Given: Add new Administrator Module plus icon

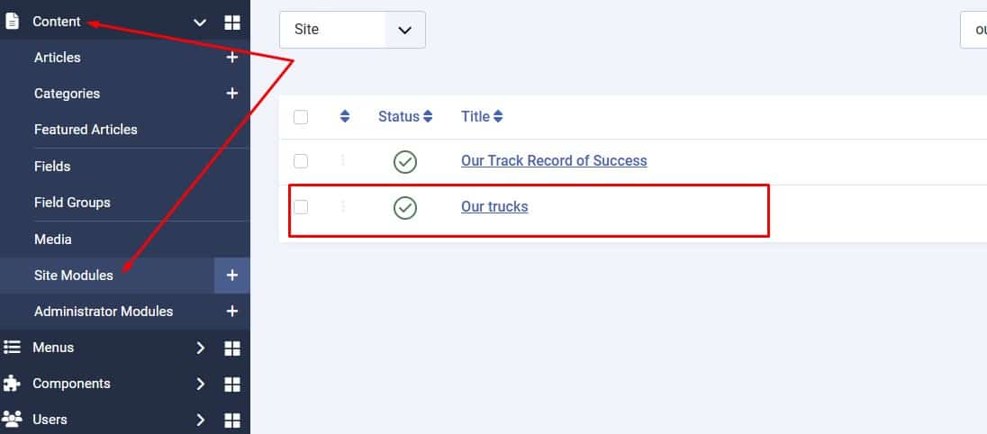Looking at the screenshot, I should click(x=231, y=312).
